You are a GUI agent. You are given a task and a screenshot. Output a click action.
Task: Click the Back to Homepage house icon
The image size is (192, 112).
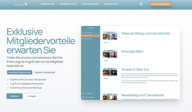83,97
